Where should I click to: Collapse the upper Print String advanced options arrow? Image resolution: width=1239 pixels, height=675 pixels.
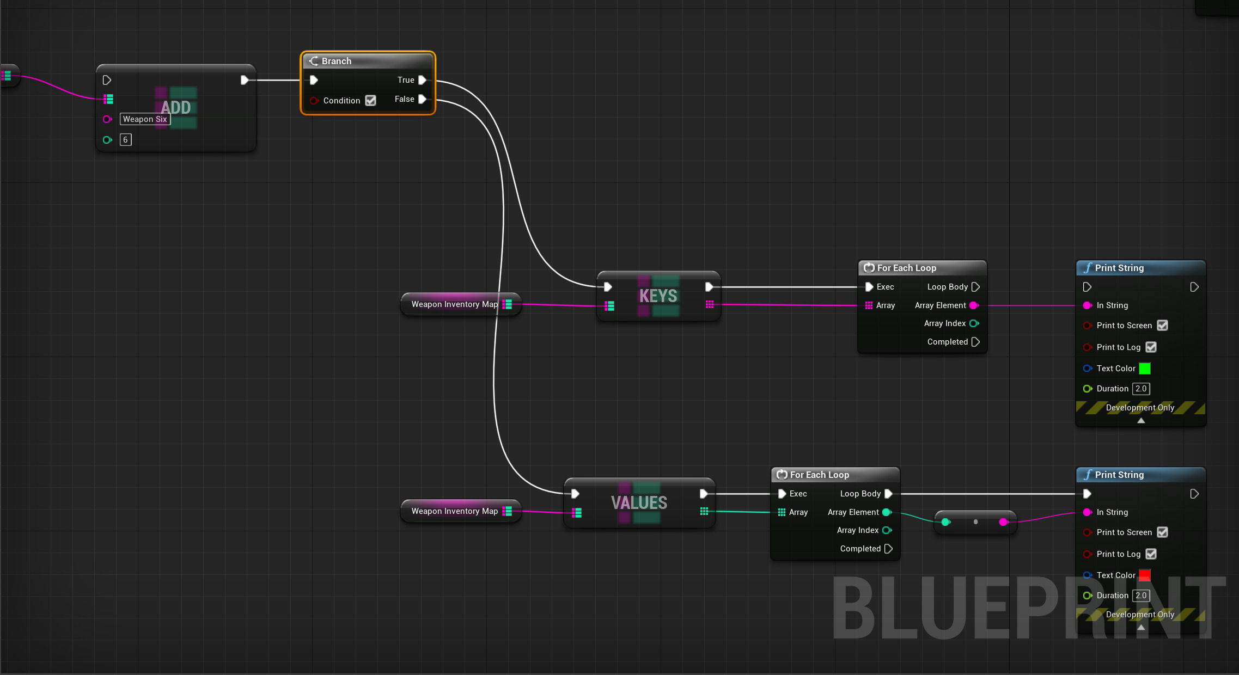point(1141,420)
